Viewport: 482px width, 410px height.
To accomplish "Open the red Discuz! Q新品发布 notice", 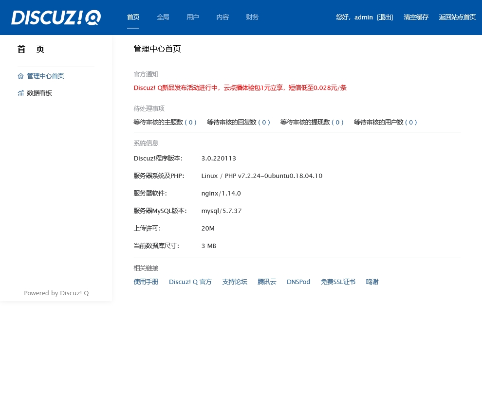I will pos(240,88).
